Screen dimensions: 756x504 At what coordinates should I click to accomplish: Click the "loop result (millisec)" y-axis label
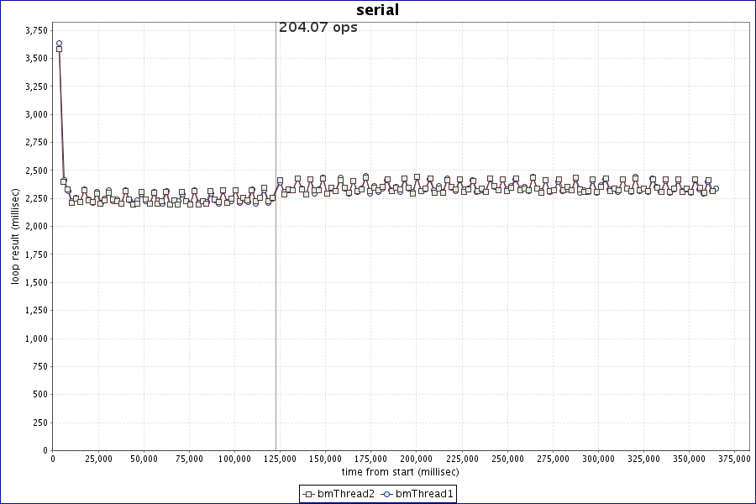pos(14,237)
